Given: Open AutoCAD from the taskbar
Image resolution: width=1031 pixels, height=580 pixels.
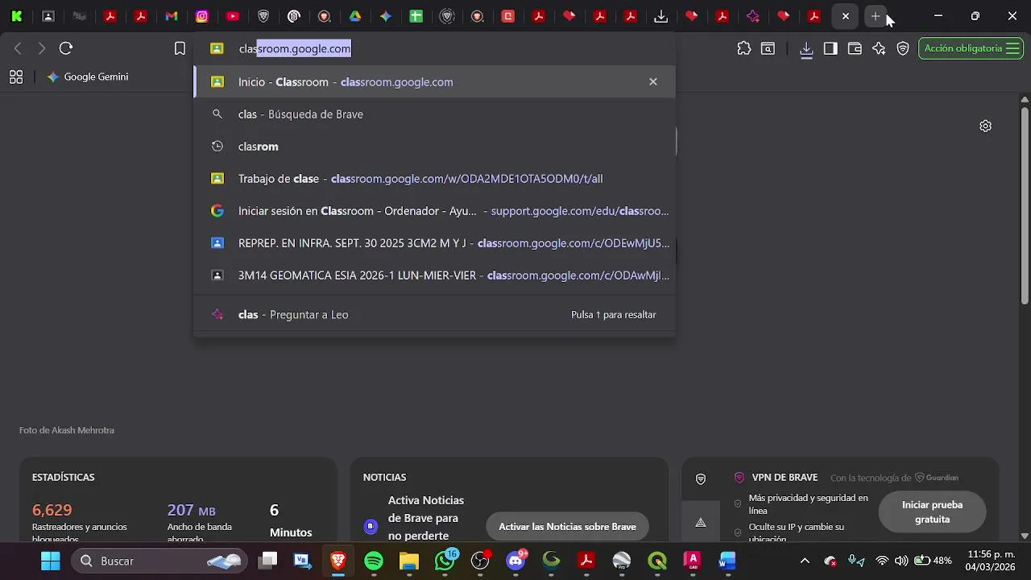Looking at the screenshot, I should 693,561.
